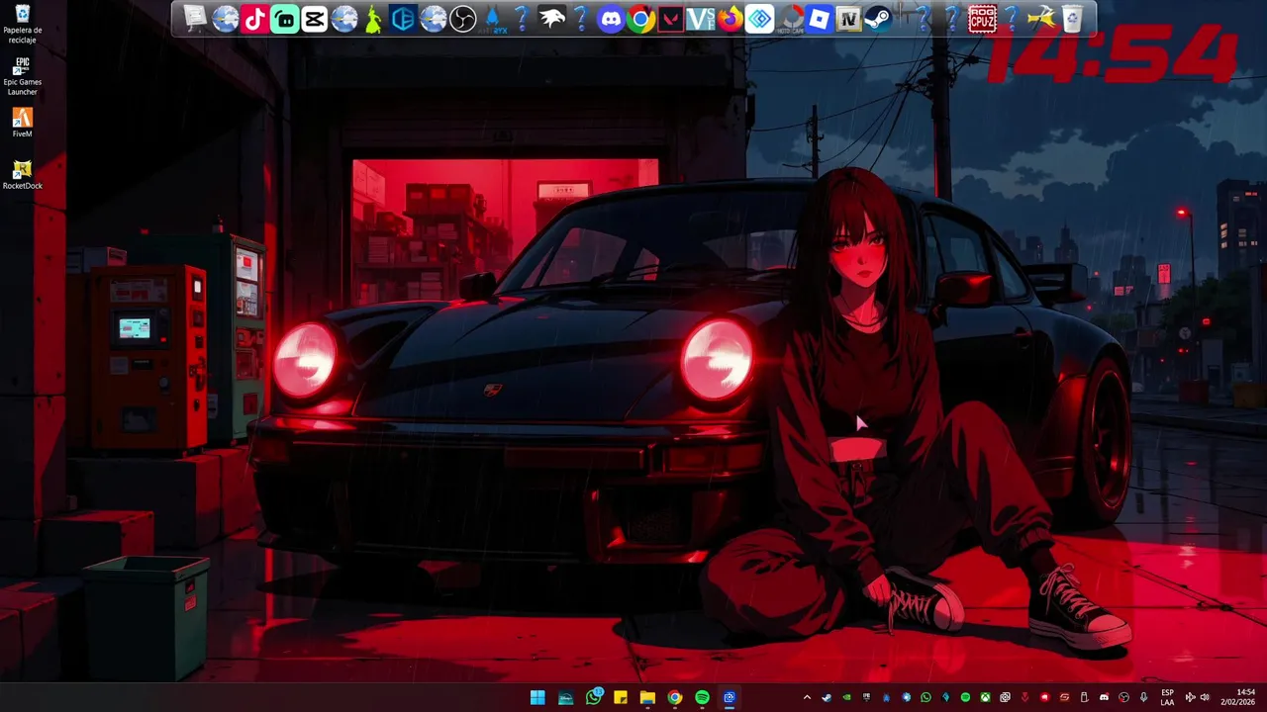Click the Discord system tray icon

pos(1104,697)
